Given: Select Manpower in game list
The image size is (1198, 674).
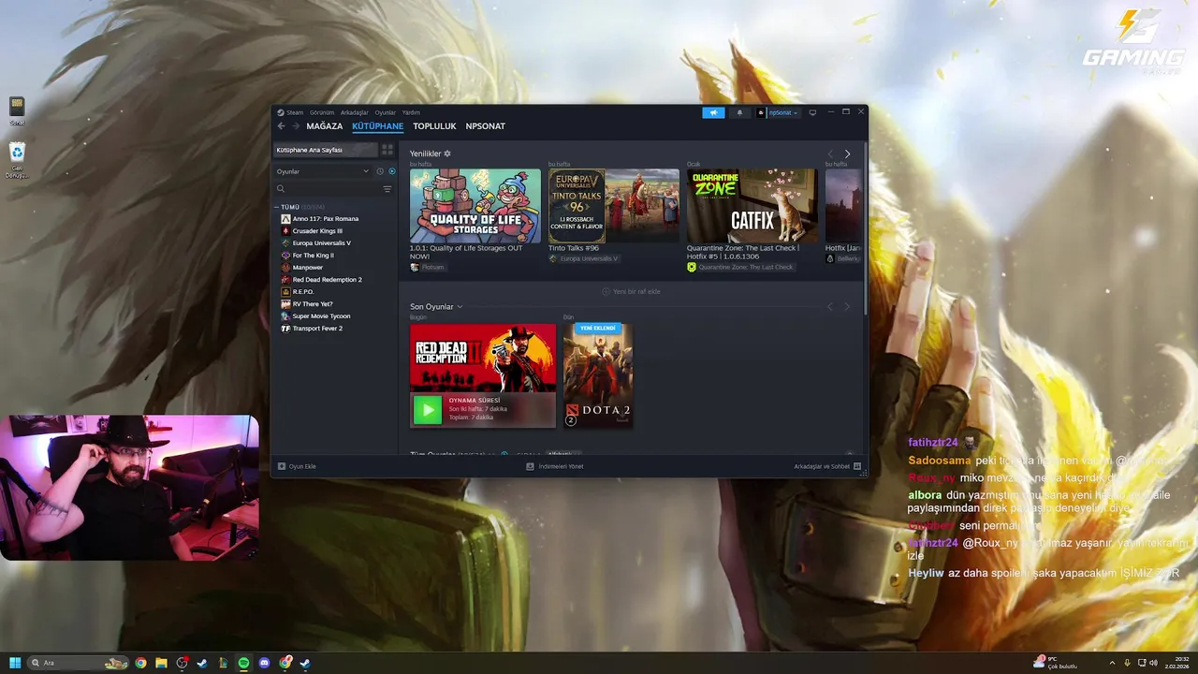Looking at the screenshot, I should (307, 268).
